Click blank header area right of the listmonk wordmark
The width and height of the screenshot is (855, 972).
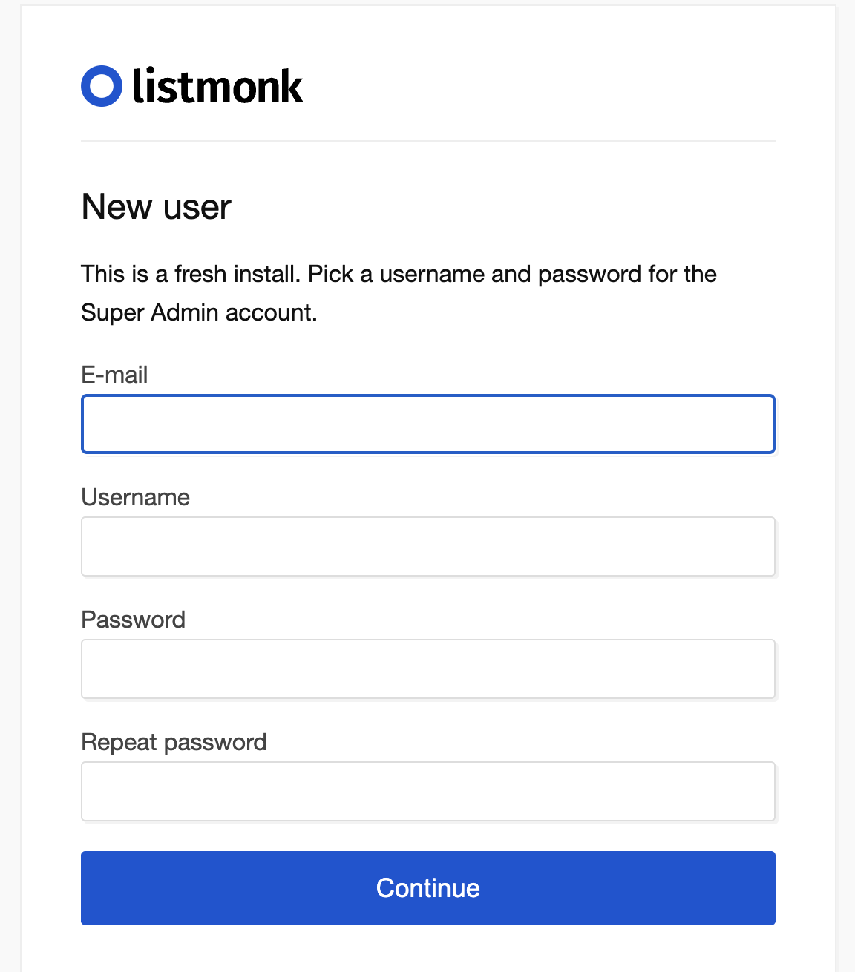coord(557,86)
